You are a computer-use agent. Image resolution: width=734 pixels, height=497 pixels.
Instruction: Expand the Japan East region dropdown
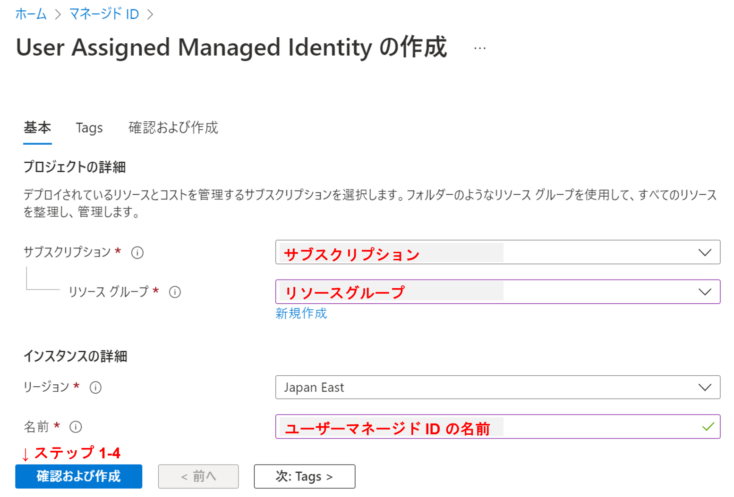tap(705, 387)
